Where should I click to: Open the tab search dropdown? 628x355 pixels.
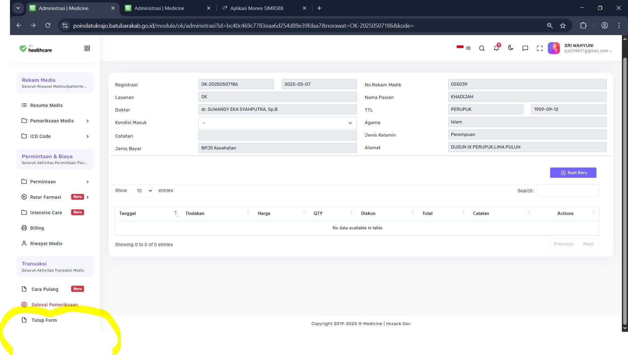pyautogui.click(x=18, y=8)
